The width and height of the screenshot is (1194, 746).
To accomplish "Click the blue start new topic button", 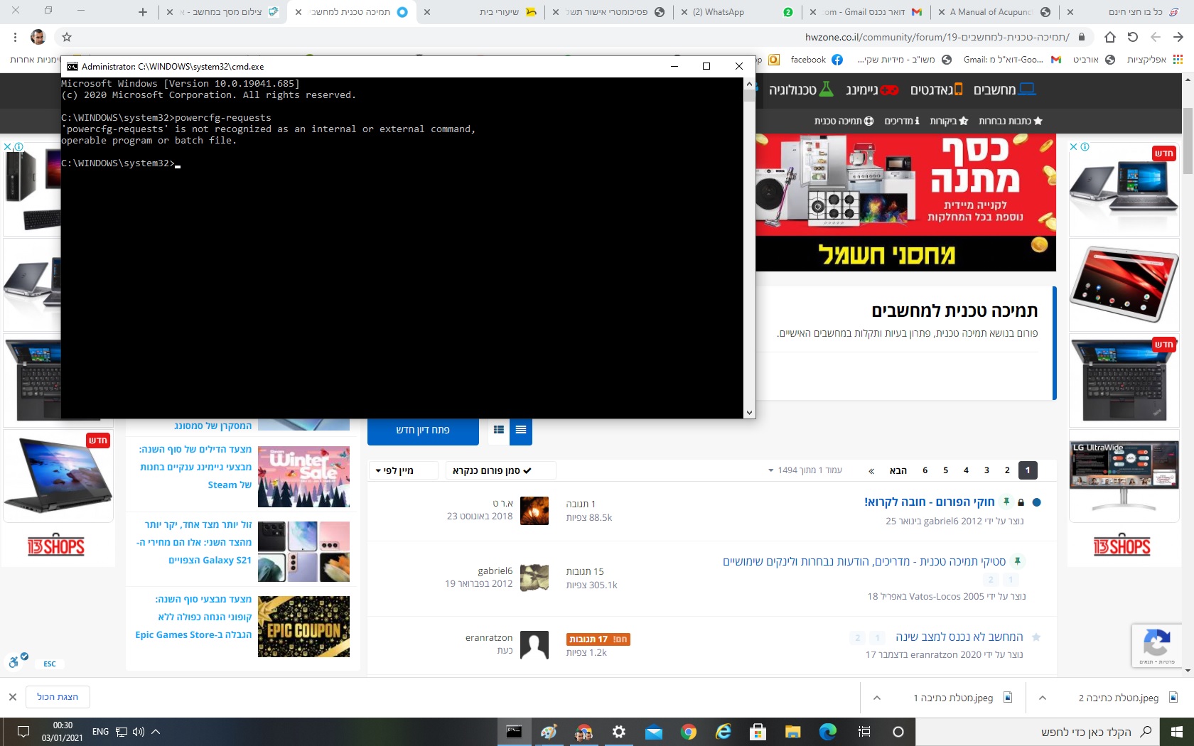I will [x=423, y=430].
